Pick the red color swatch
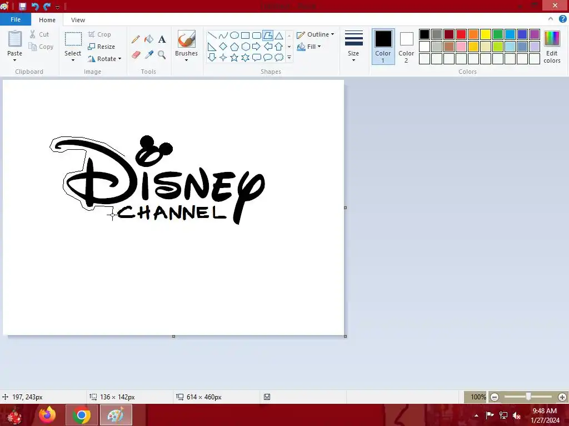569x426 pixels. point(461,34)
